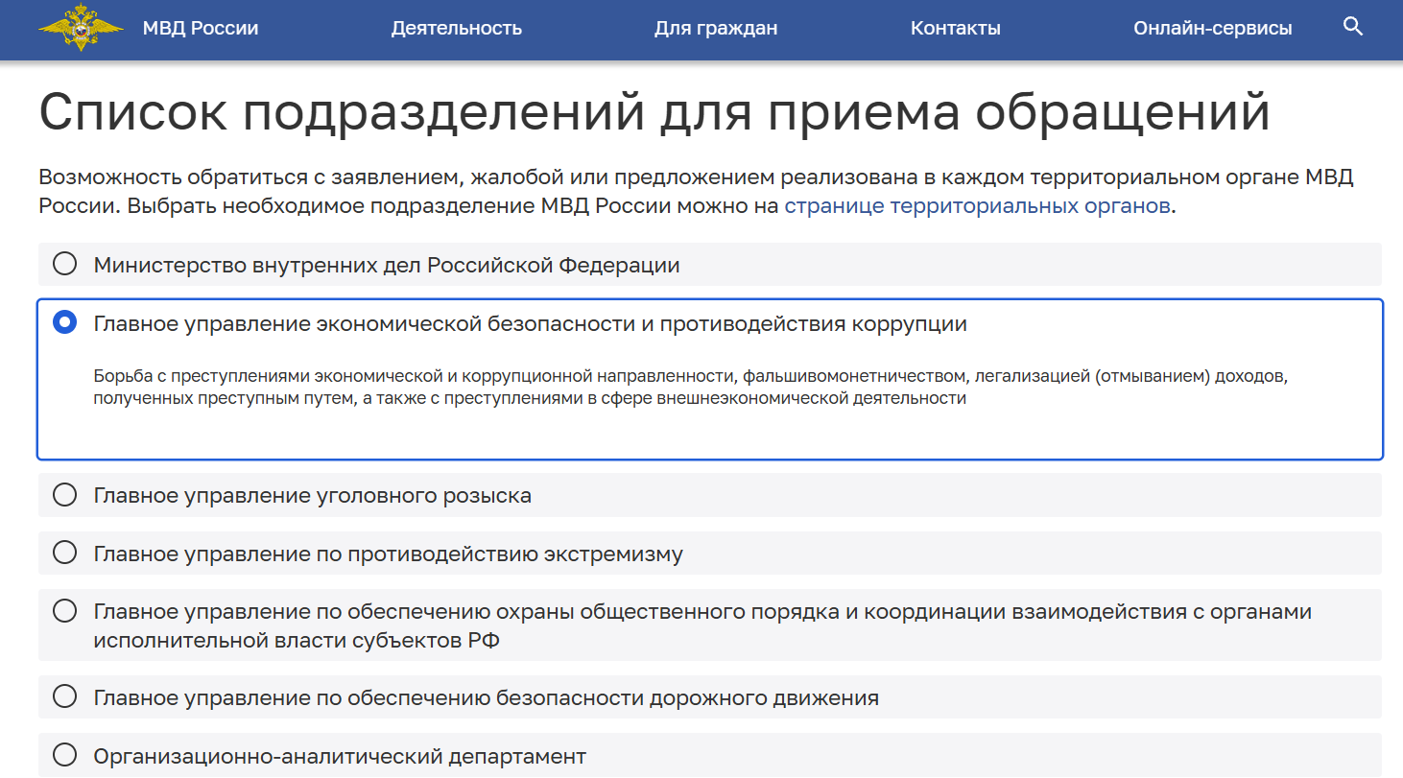Image resolution: width=1403 pixels, height=778 pixels.
Task: Open the Деятельность navigation dropdown
Action: 456,28
